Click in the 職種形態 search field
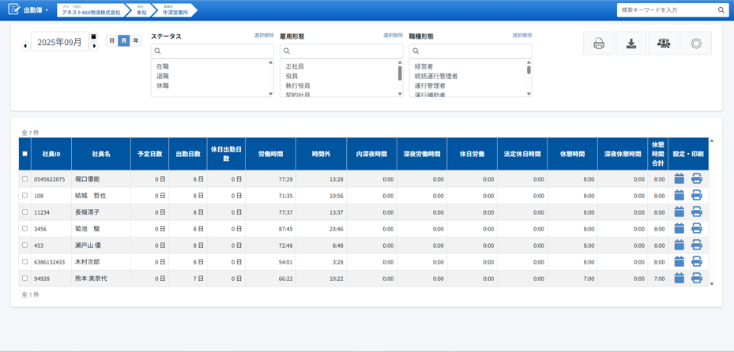The image size is (734, 352). coord(470,51)
